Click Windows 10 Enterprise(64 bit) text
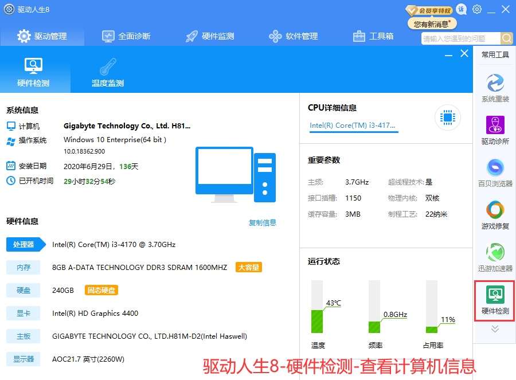The width and height of the screenshot is (516, 380). [115, 140]
